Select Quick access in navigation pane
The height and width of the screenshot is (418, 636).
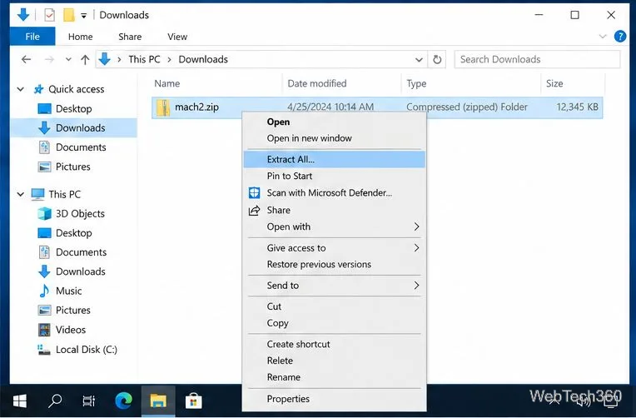[x=77, y=89]
